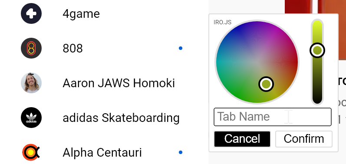The image size is (346, 164).
Task: Click the color wheel's circular handle
Action: (x=266, y=84)
